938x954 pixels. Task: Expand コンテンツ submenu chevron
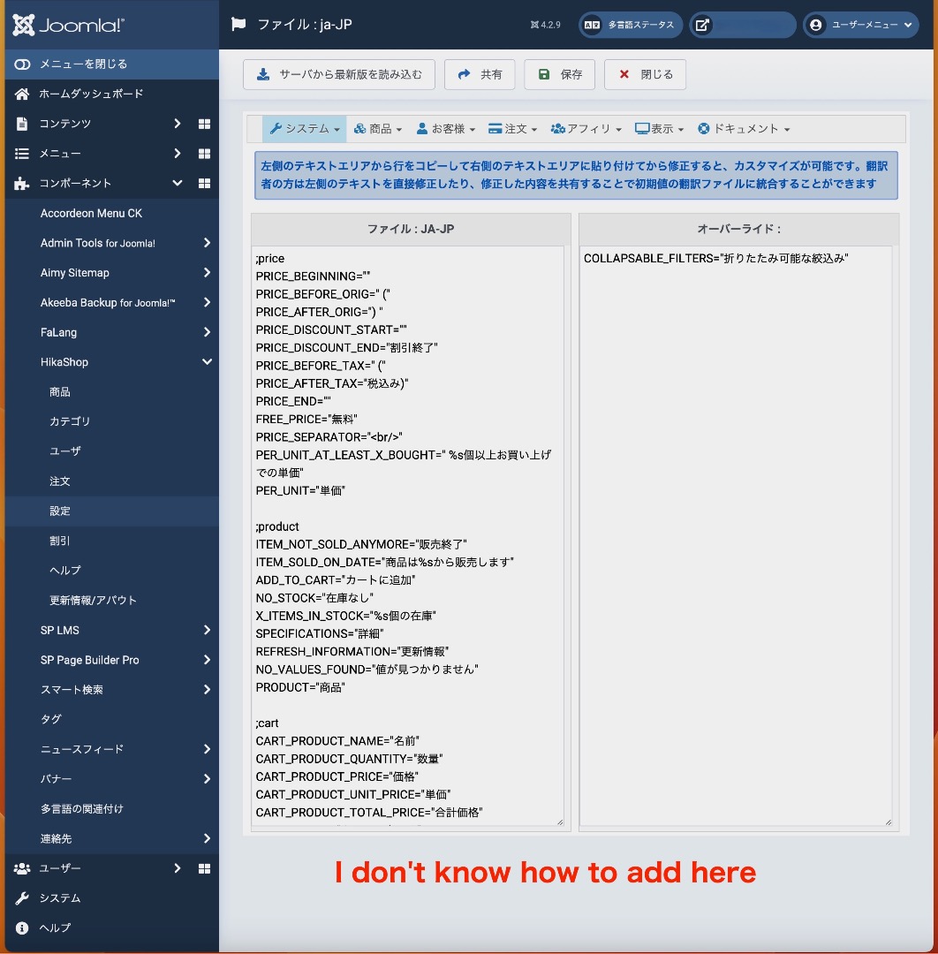pyautogui.click(x=177, y=124)
